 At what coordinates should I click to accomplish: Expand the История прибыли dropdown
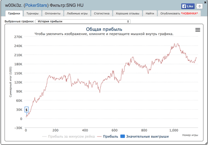pyautogui.click(x=83, y=21)
